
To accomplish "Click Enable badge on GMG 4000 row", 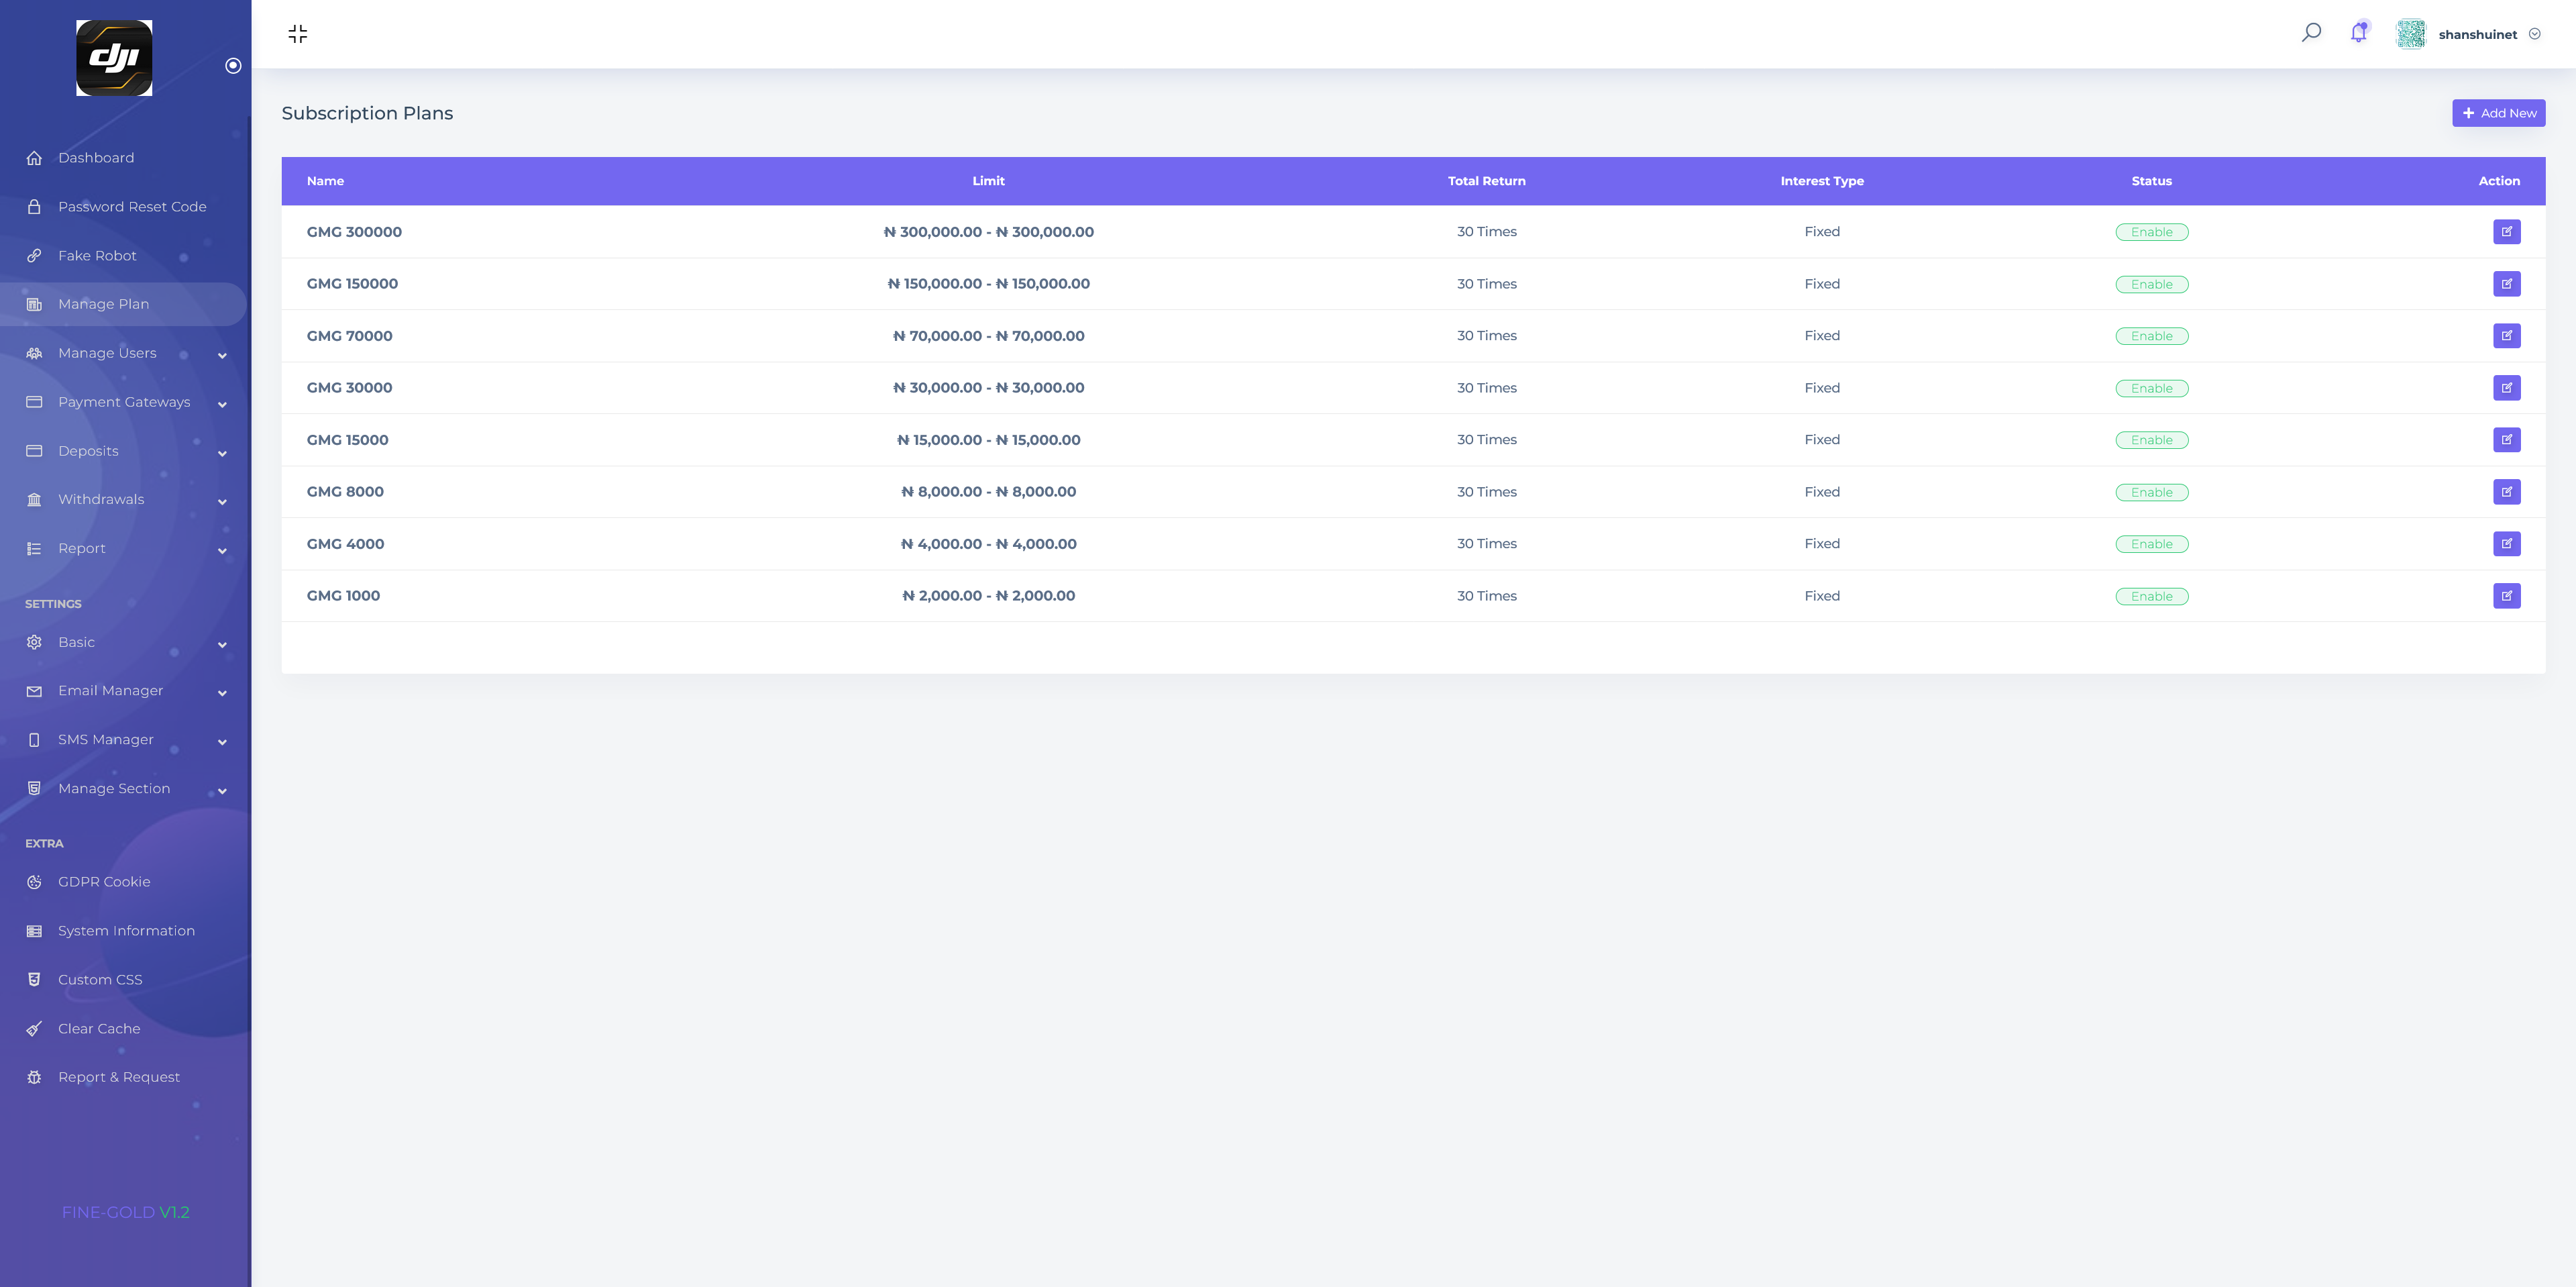I will [2151, 544].
